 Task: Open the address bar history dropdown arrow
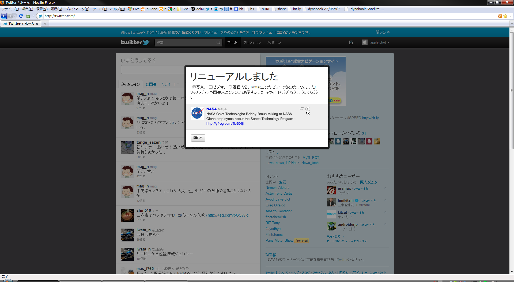[x=511, y=16]
